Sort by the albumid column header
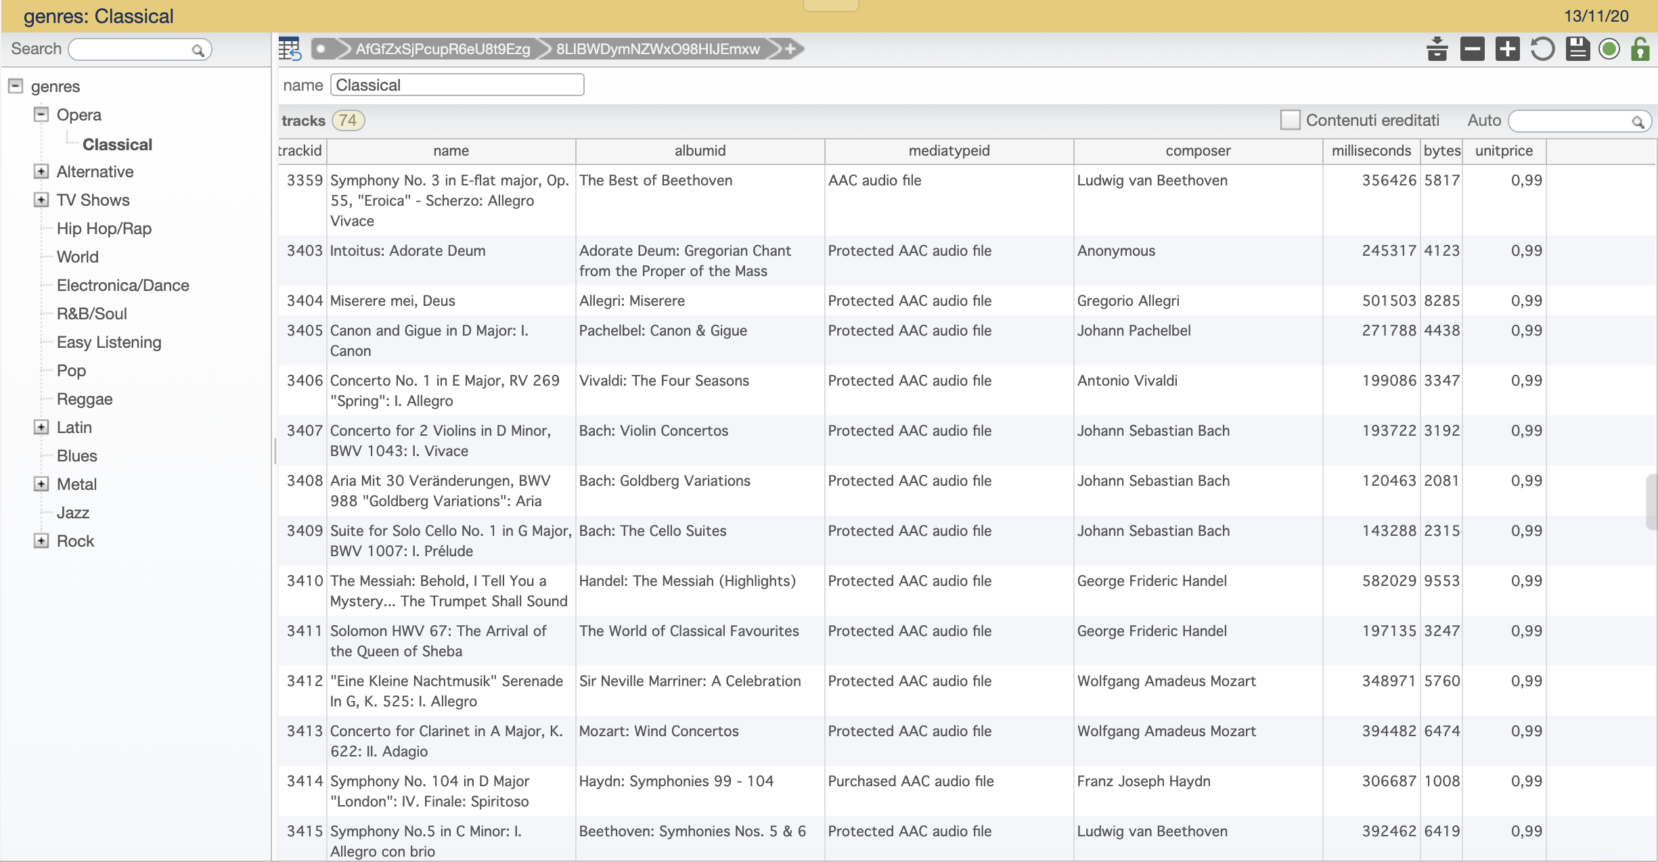 (700, 151)
